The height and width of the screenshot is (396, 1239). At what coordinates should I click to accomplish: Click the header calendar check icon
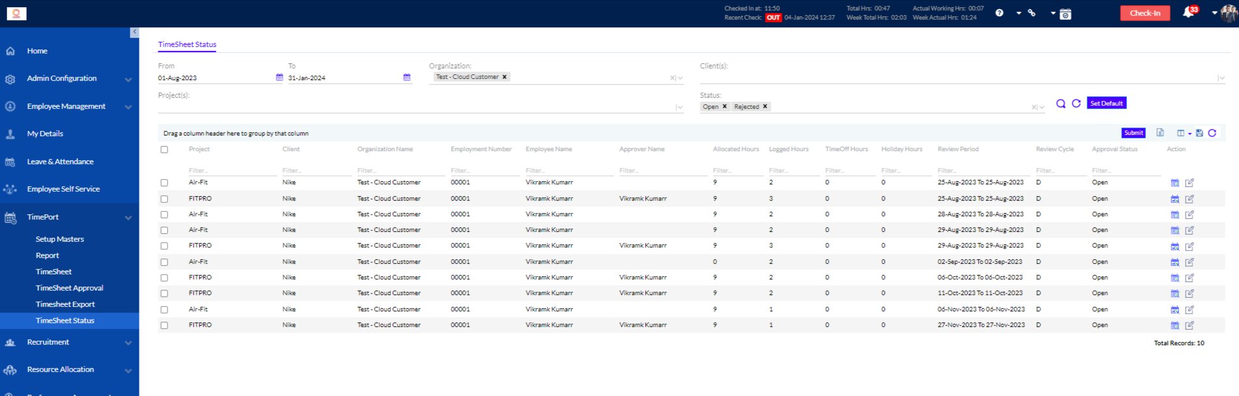pos(1066,14)
